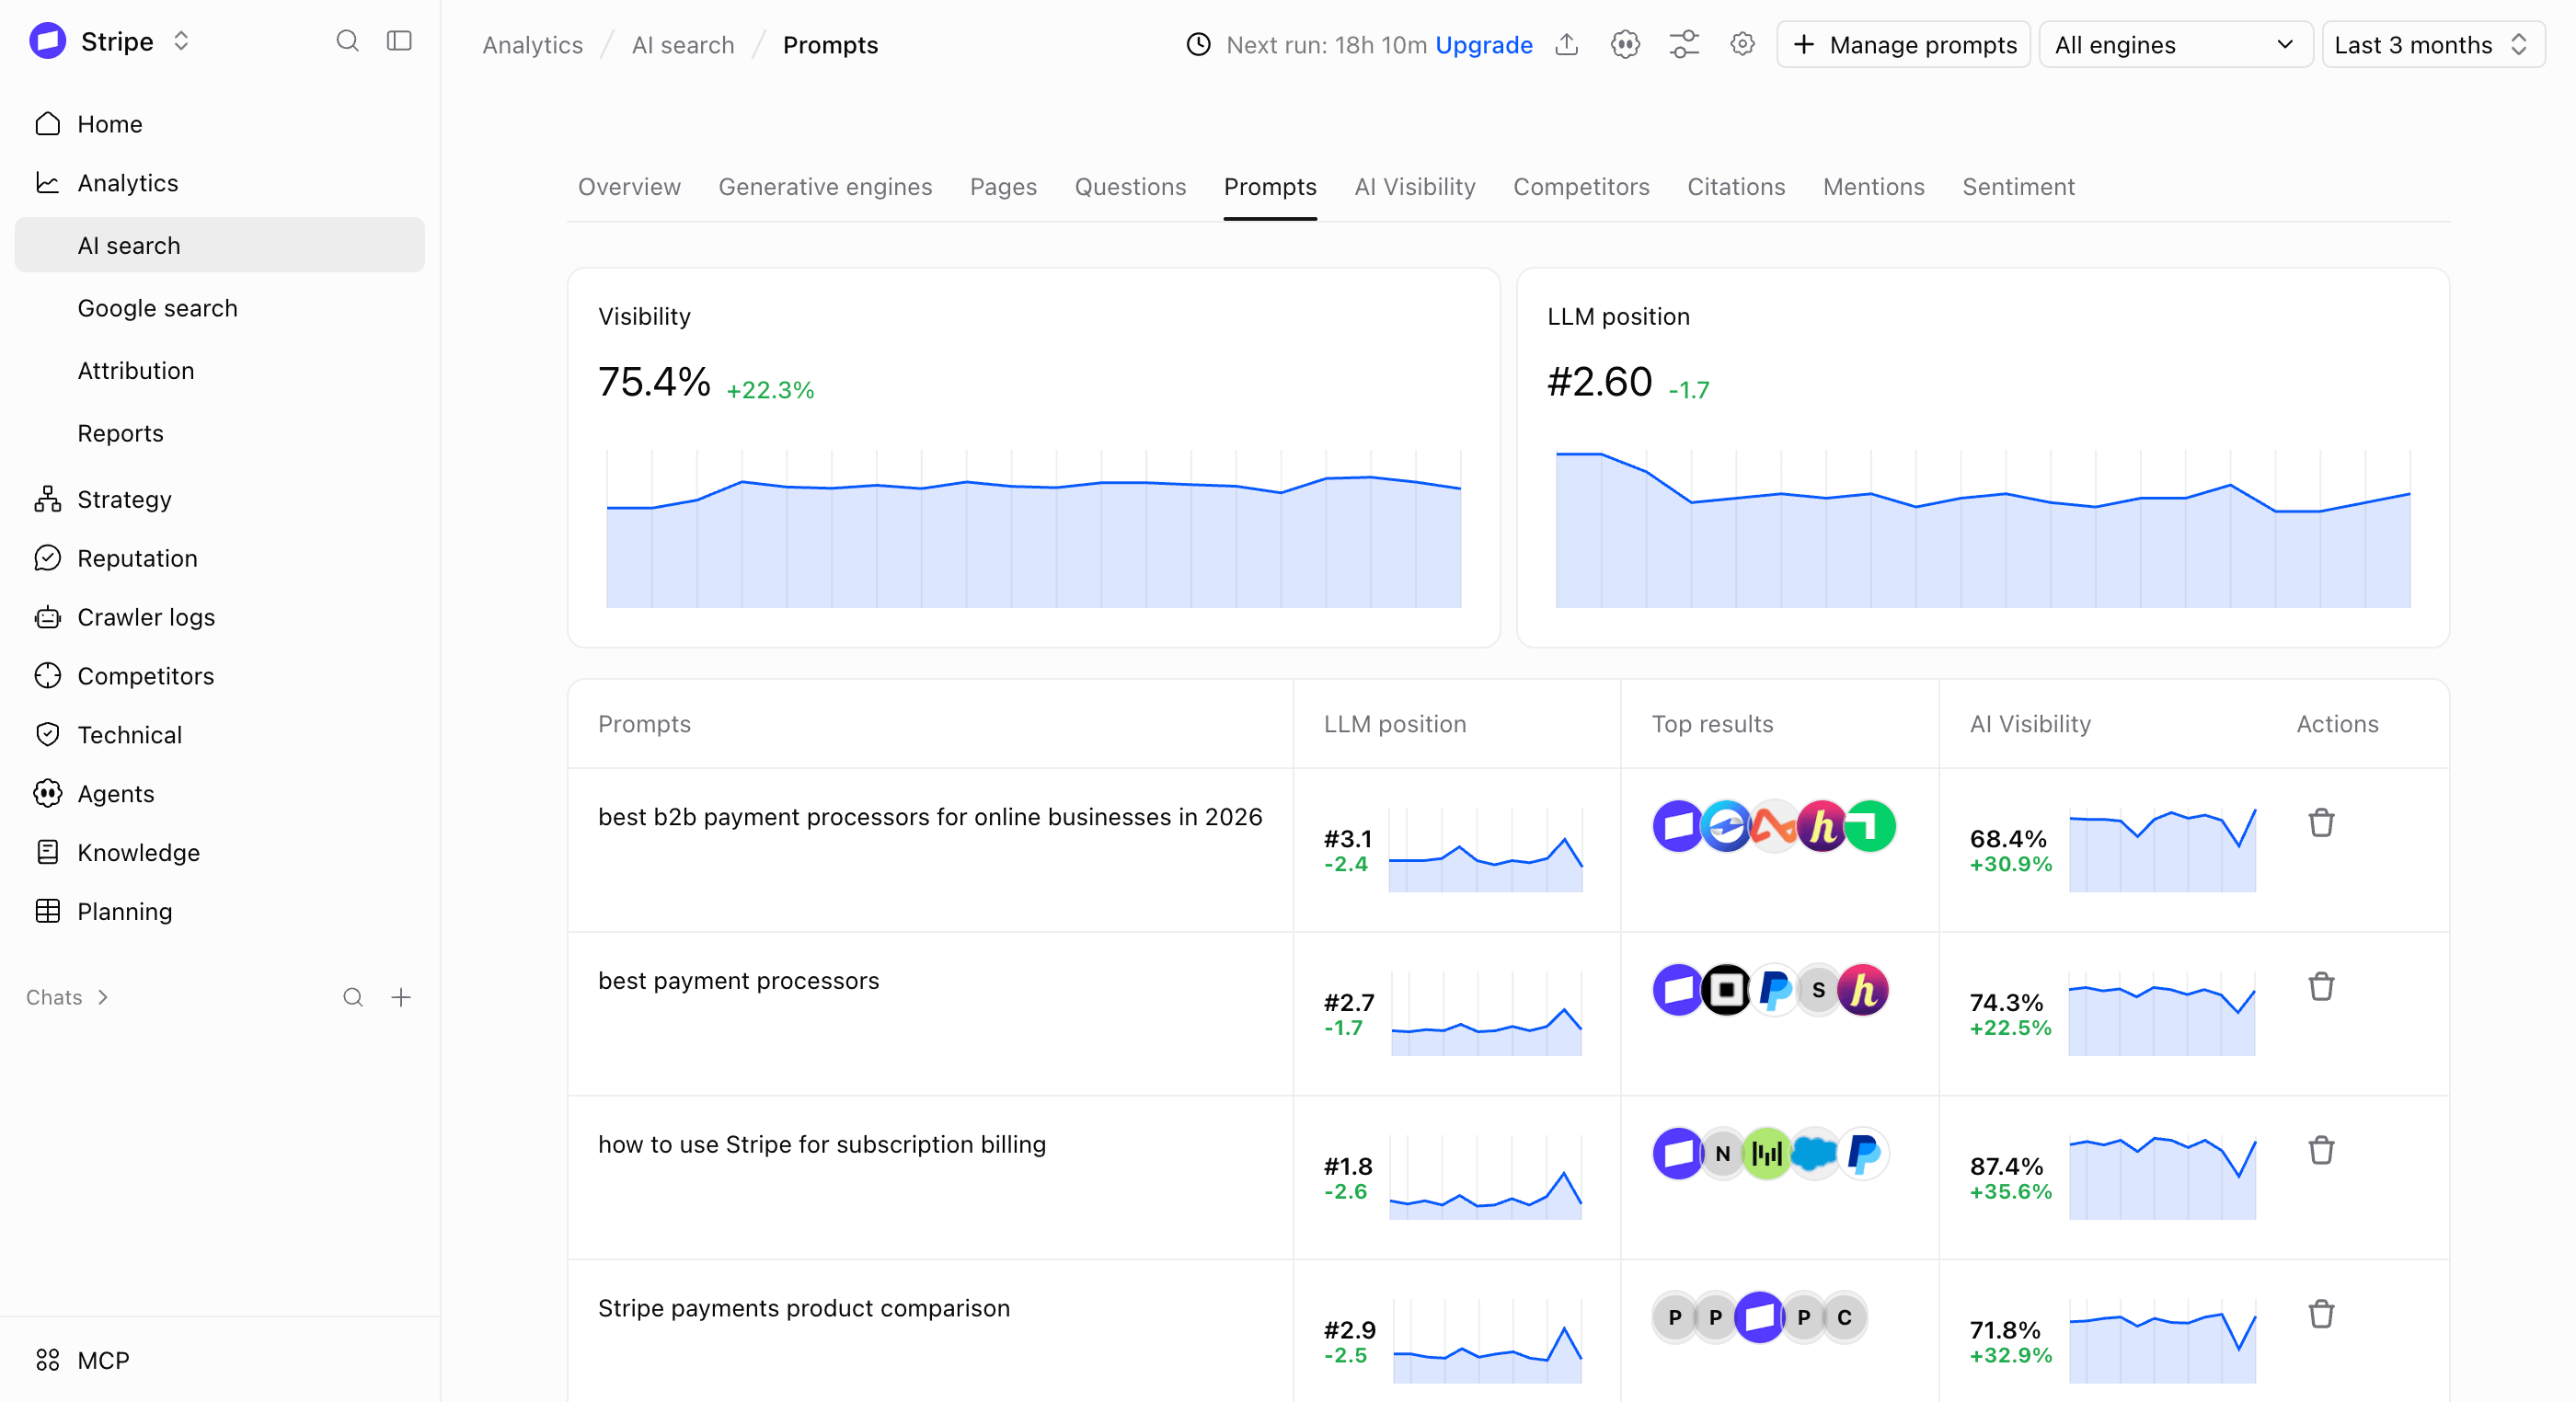Viewport: 2576px width, 1402px height.
Task: Click Manage prompts button
Action: (x=1903, y=45)
